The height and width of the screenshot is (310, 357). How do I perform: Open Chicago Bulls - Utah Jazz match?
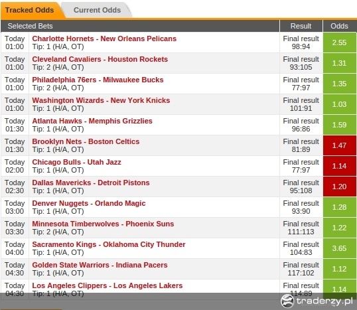tap(77, 162)
